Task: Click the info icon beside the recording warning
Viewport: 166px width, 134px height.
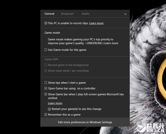Action: pyautogui.click(x=46, y=23)
